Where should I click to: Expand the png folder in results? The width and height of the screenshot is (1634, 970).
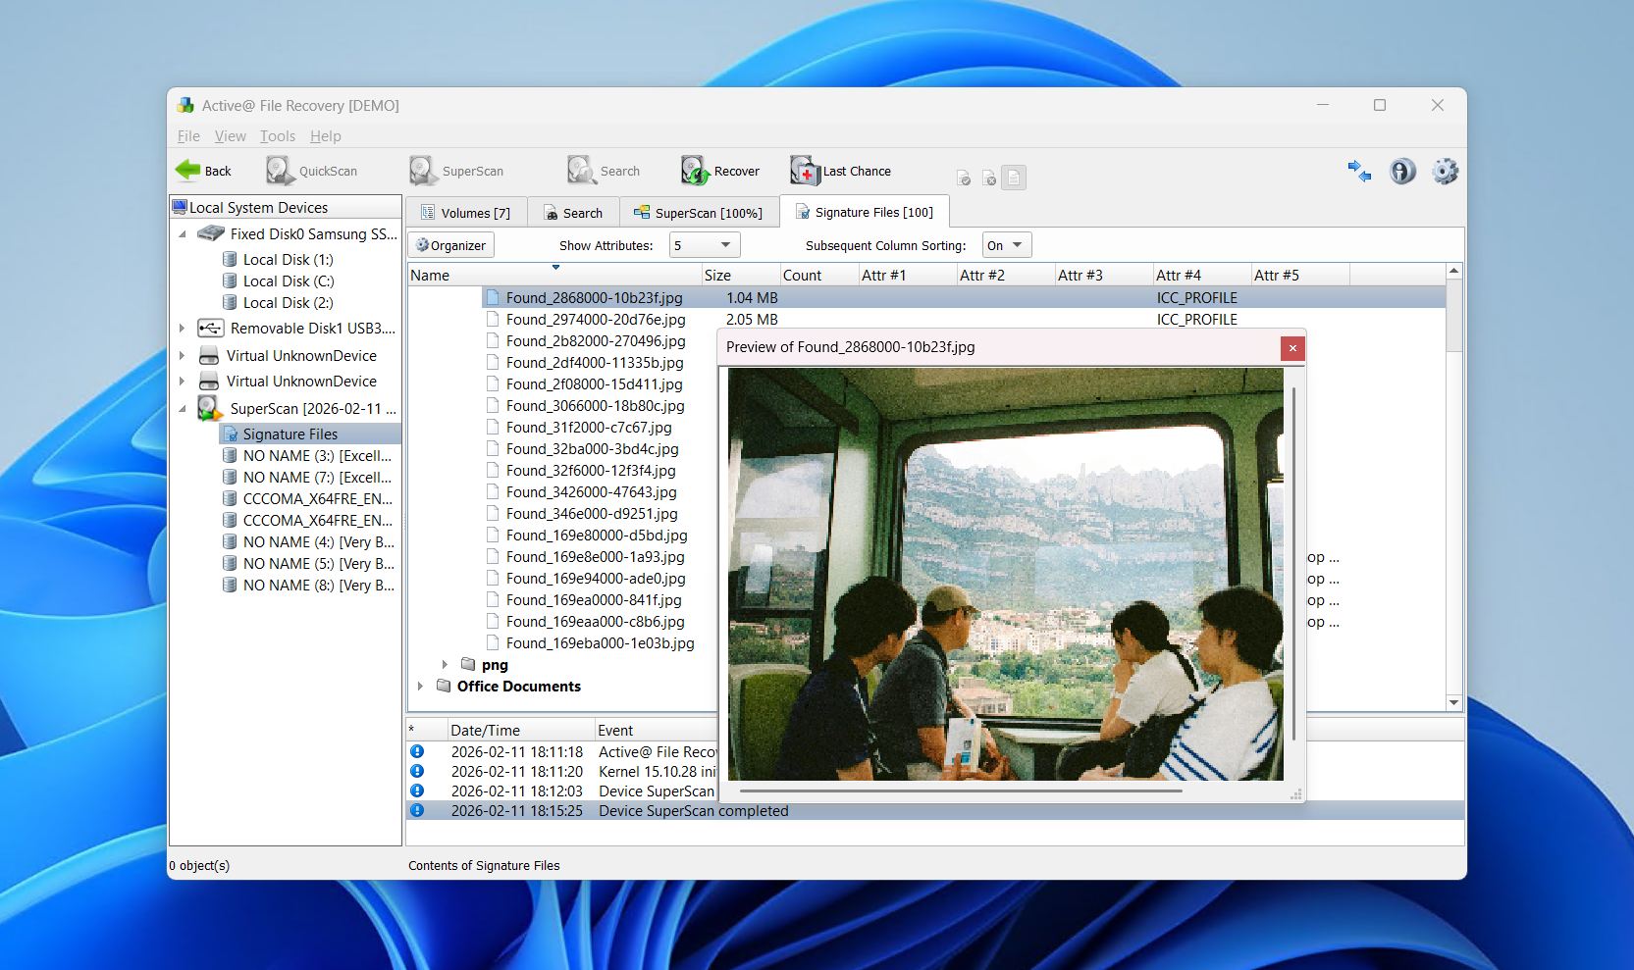[447, 664]
